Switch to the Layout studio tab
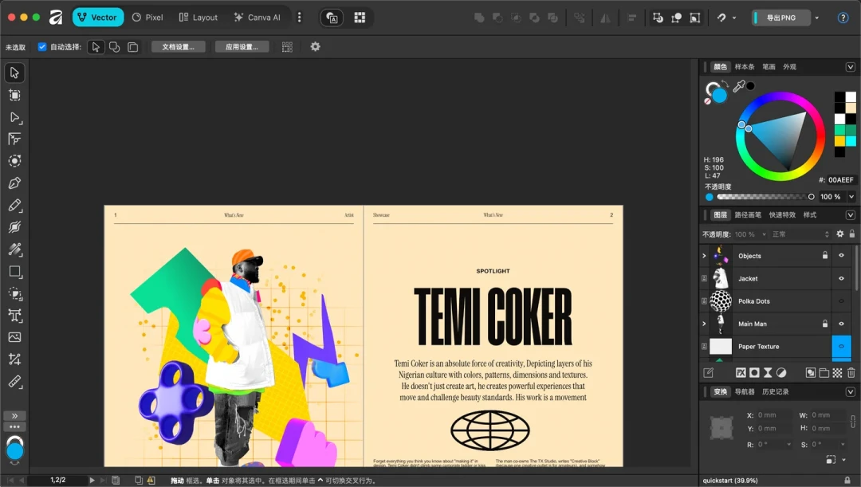This screenshot has height=487, width=861. click(x=199, y=18)
